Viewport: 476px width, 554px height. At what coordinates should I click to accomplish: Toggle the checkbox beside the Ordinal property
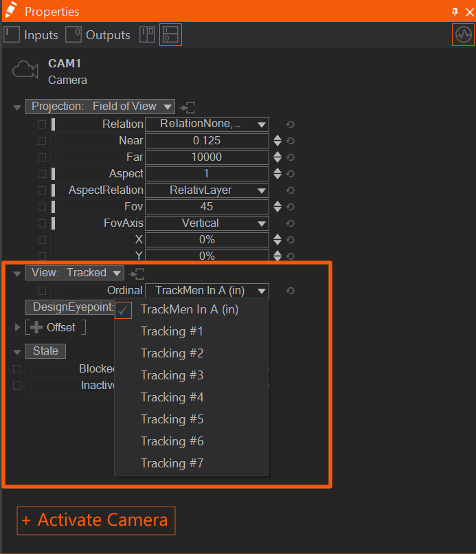(42, 291)
